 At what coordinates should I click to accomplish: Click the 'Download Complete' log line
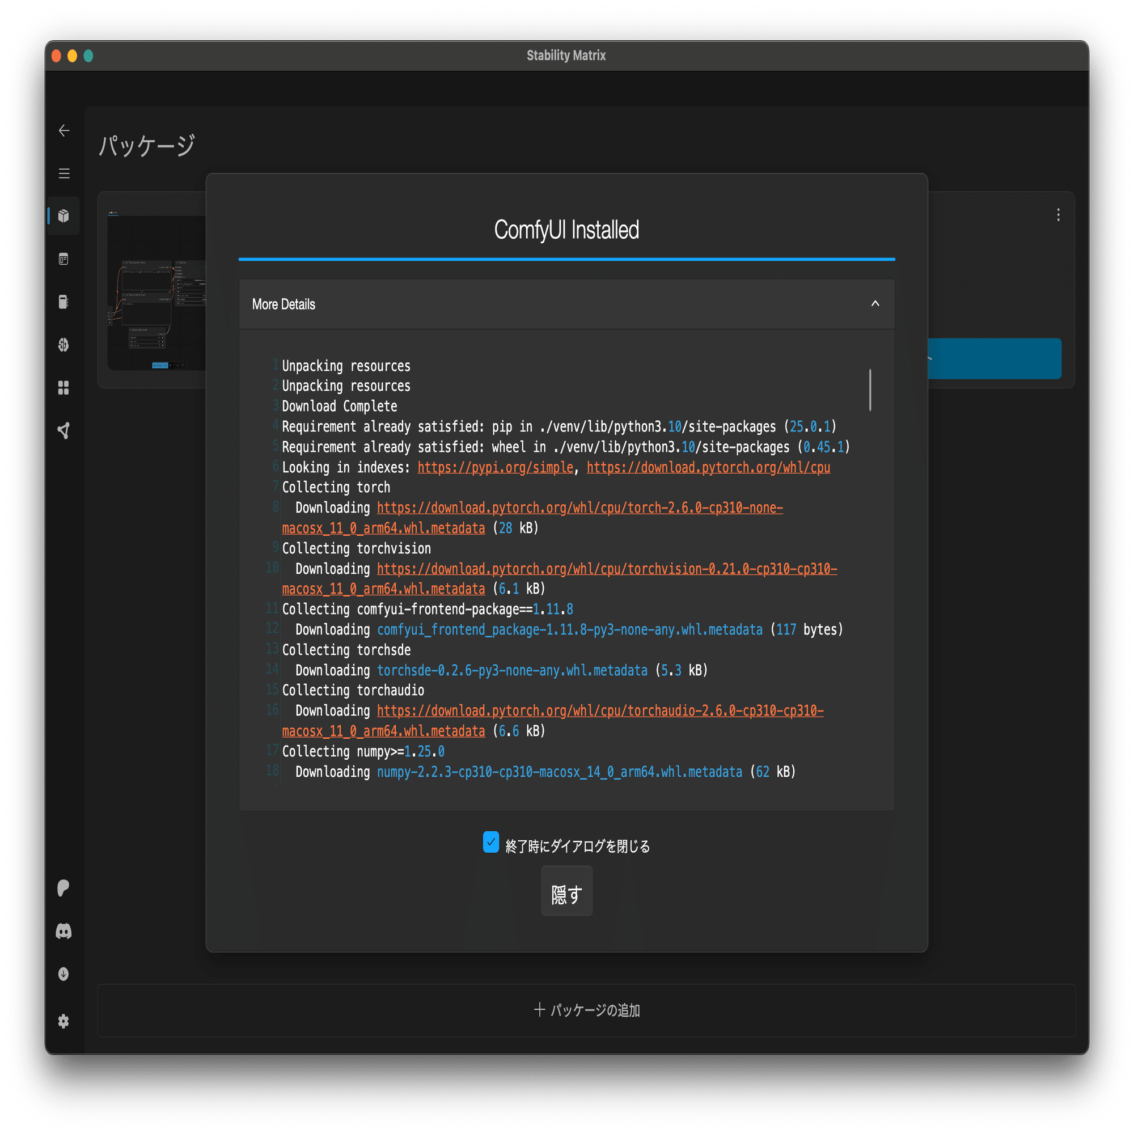[x=339, y=406]
